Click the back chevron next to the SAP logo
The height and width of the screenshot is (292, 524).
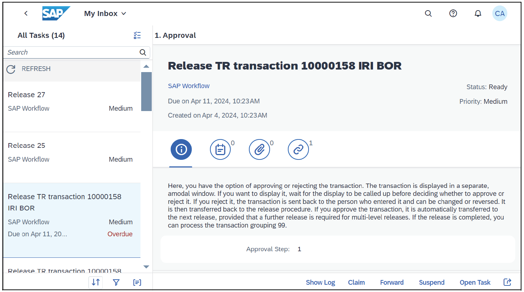point(26,13)
